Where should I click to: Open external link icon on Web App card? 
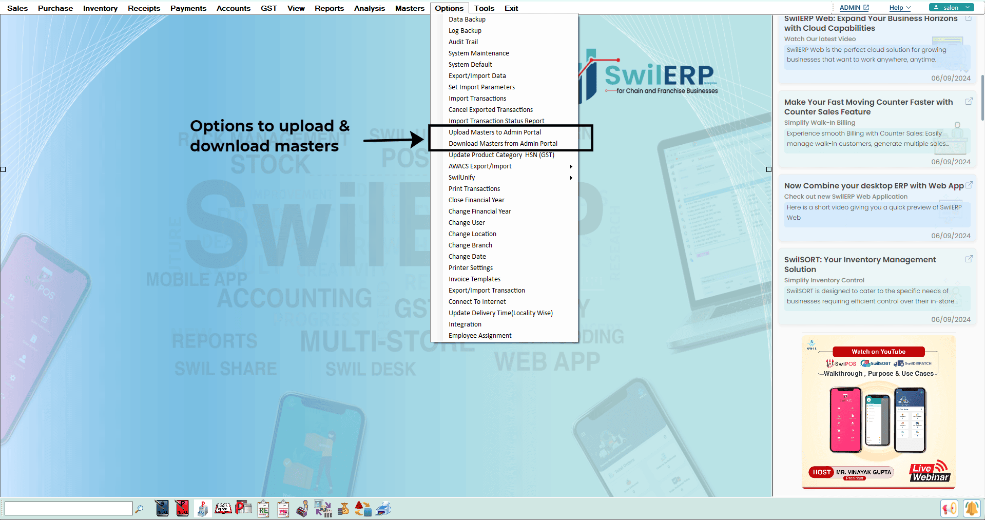969,185
